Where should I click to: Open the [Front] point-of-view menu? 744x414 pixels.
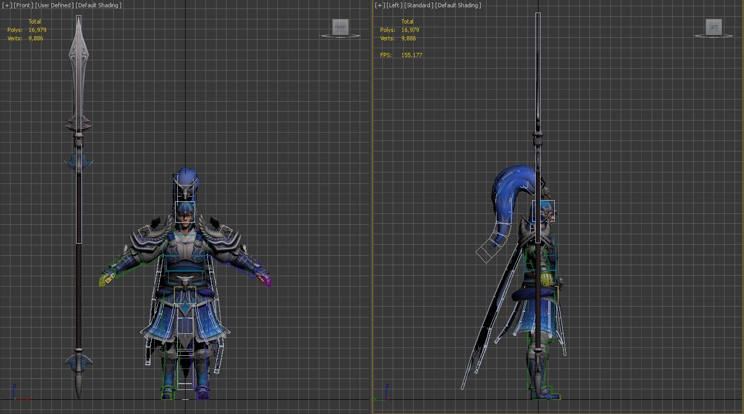pyautogui.click(x=23, y=5)
